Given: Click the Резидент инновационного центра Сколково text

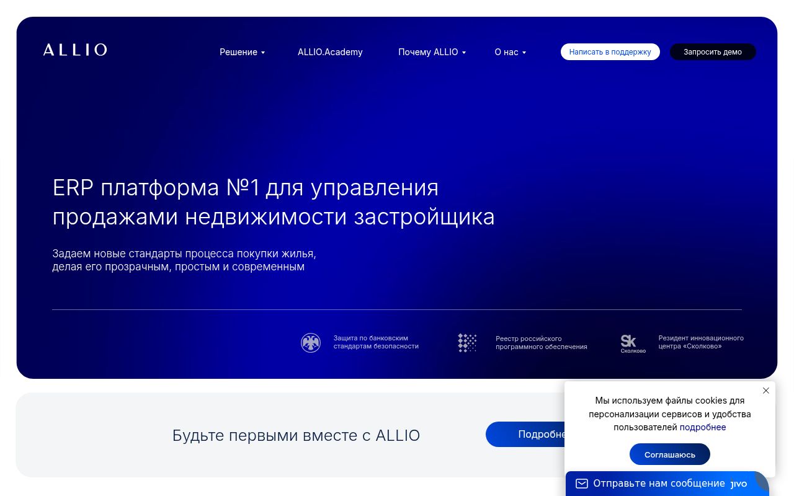Looking at the screenshot, I should 700,342.
